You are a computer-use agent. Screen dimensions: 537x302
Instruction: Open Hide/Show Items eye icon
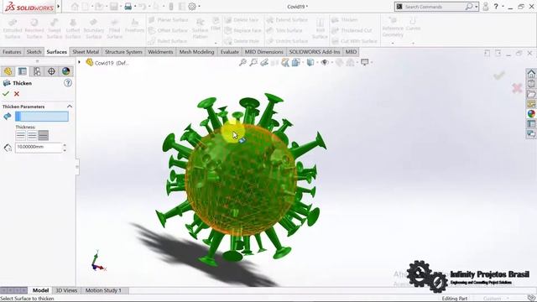[325, 62]
